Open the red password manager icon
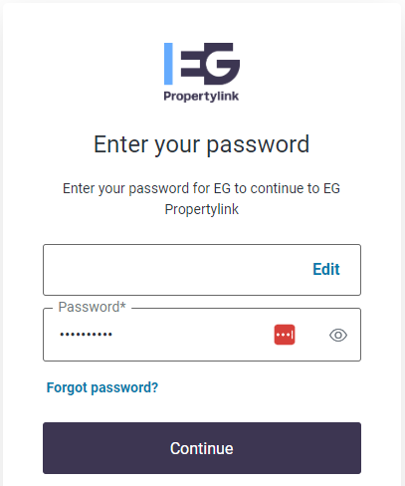405x486 pixels. click(285, 335)
